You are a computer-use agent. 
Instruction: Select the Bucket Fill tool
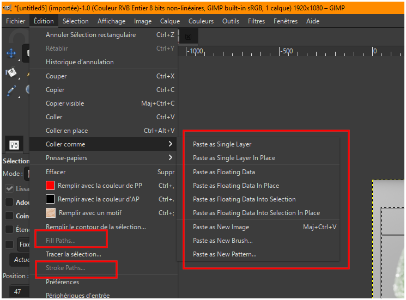11,72
